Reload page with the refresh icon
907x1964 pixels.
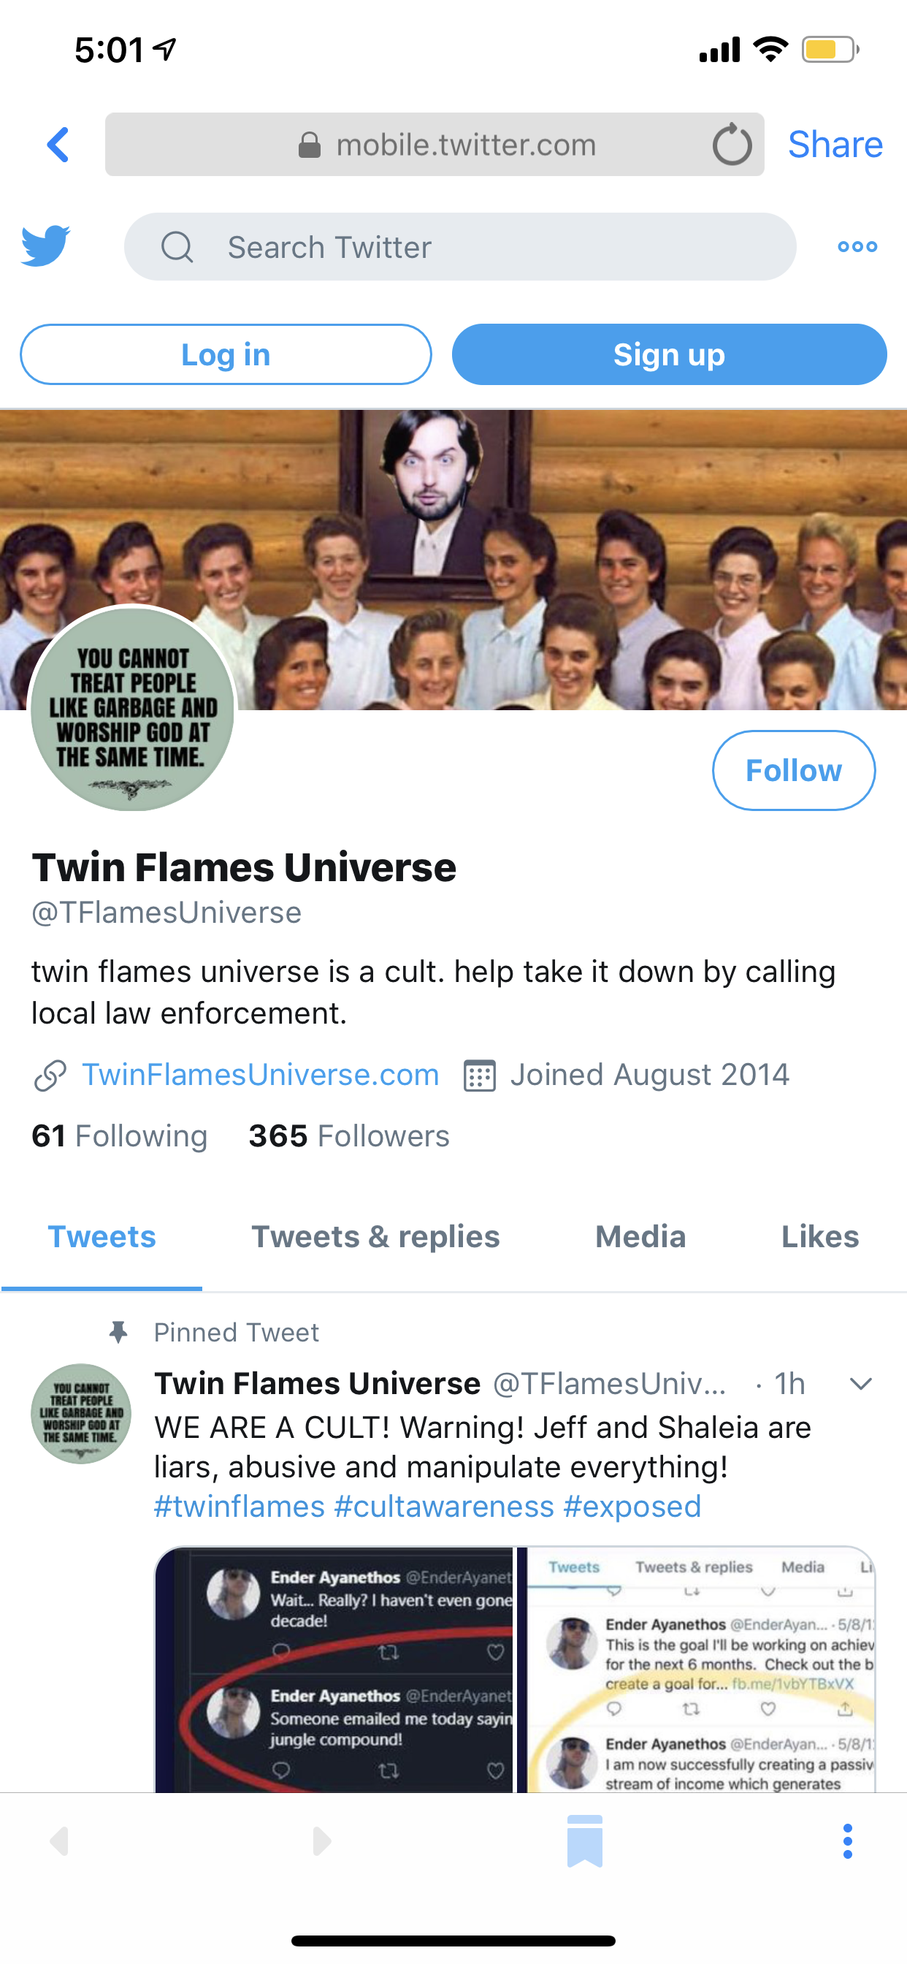click(732, 144)
